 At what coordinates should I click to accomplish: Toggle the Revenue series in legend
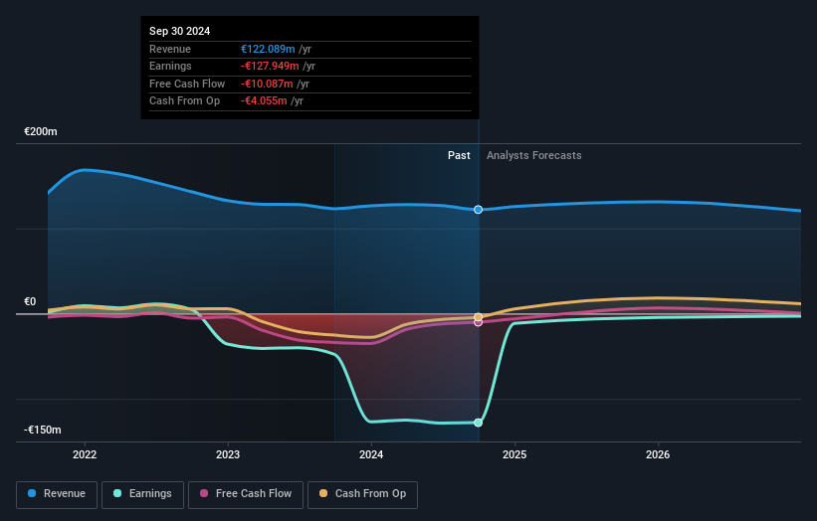57,494
